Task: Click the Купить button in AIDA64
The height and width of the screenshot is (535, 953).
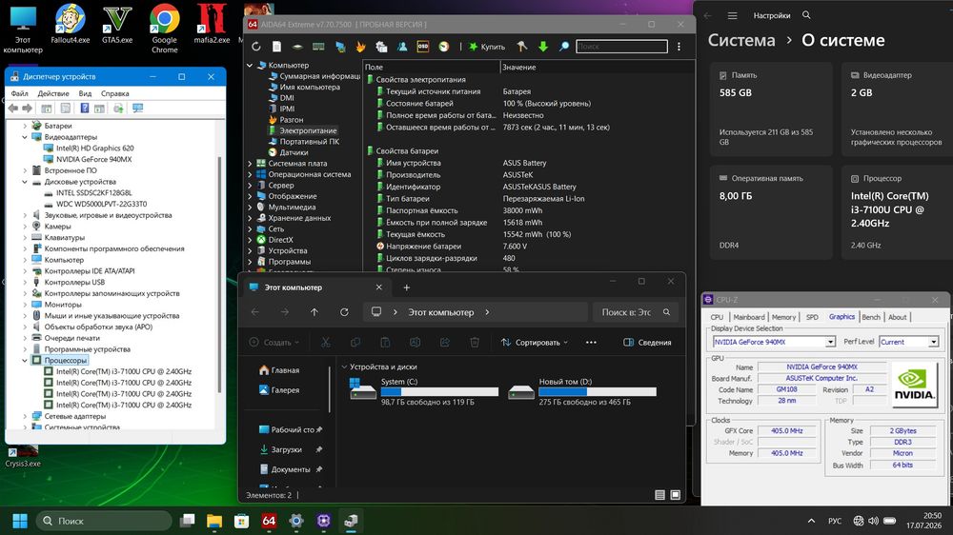Action: 487,46
